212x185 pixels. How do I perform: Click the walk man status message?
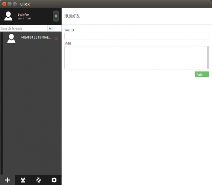tap(24, 19)
